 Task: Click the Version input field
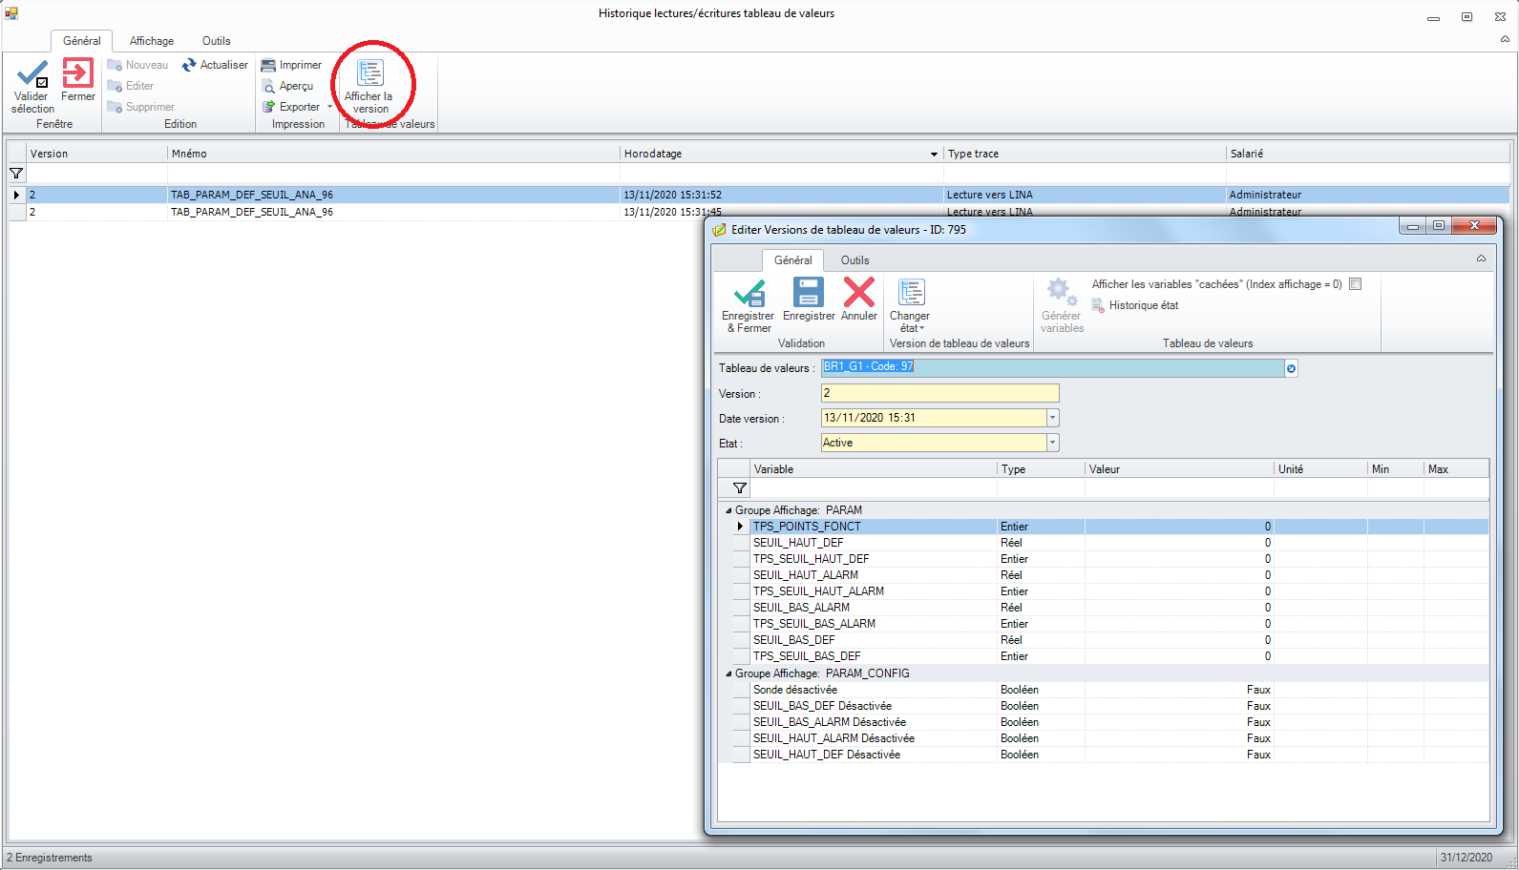click(x=939, y=393)
